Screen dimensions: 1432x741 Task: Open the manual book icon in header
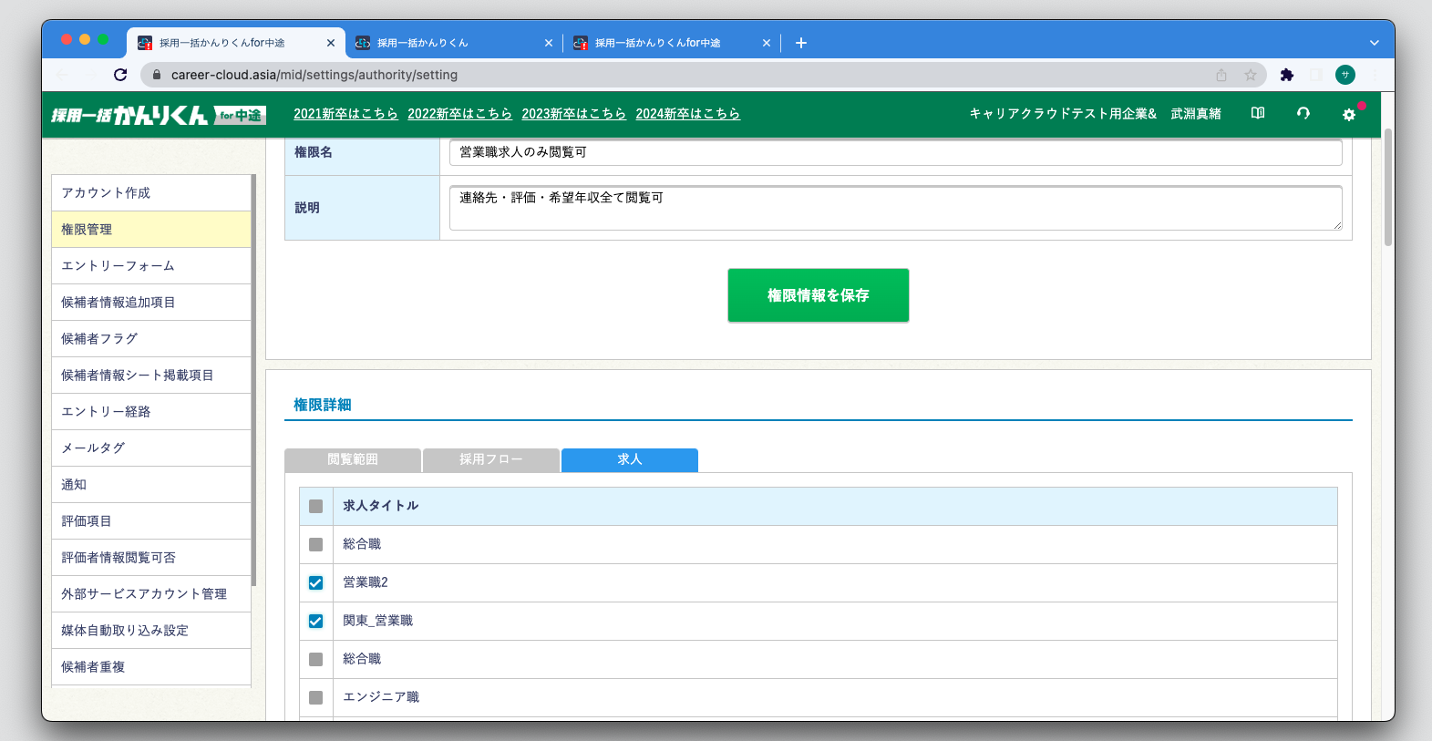point(1258,113)
